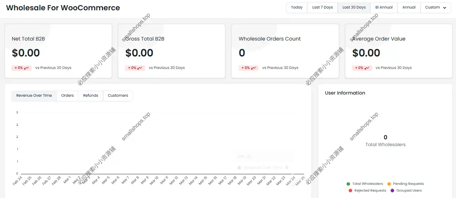Image resolution: width=456 pixels, height=198 pixels.
Task: Click the Mar 14 axis label
Action: (194, 181)
